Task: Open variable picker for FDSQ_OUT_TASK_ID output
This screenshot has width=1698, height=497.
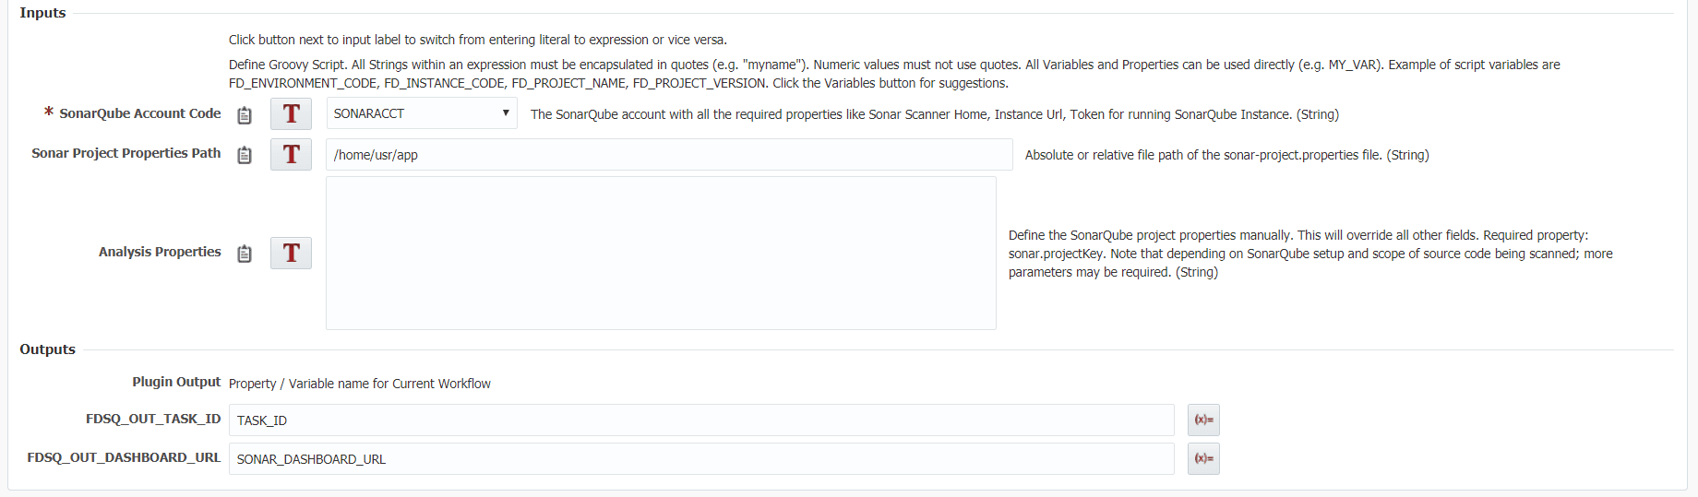Action: 1203,420
